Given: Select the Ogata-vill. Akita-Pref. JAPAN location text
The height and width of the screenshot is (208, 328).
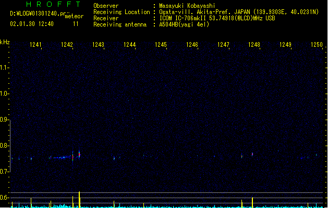Looking at the screenshot, I should tap(239, 12).
